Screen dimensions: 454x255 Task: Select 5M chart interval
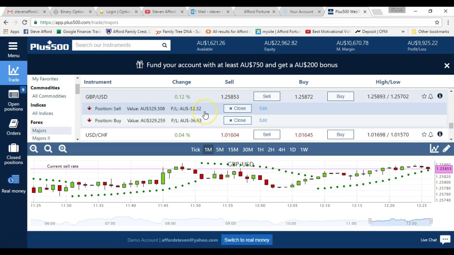point(220,149)
